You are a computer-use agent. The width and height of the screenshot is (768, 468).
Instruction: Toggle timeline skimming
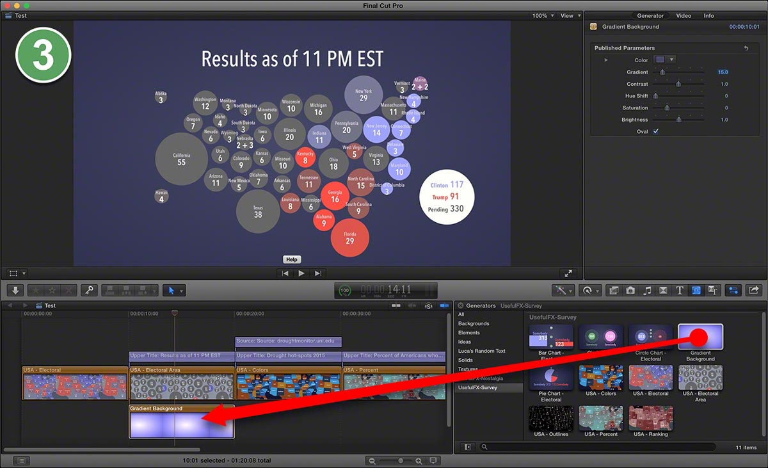pos(397,306)
